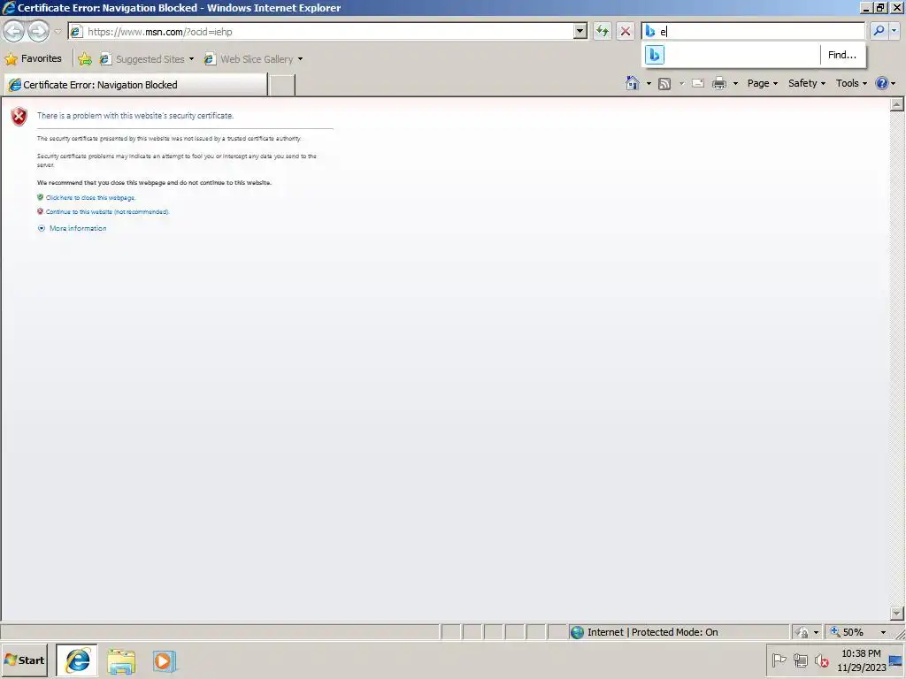Expand the address bar history dropdown
This screenshot has height=679, width=906.
click(x=580, y=31)
